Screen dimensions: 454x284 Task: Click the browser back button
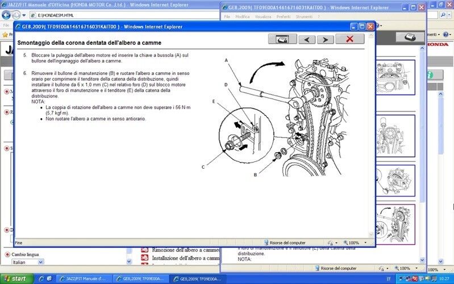7,15
